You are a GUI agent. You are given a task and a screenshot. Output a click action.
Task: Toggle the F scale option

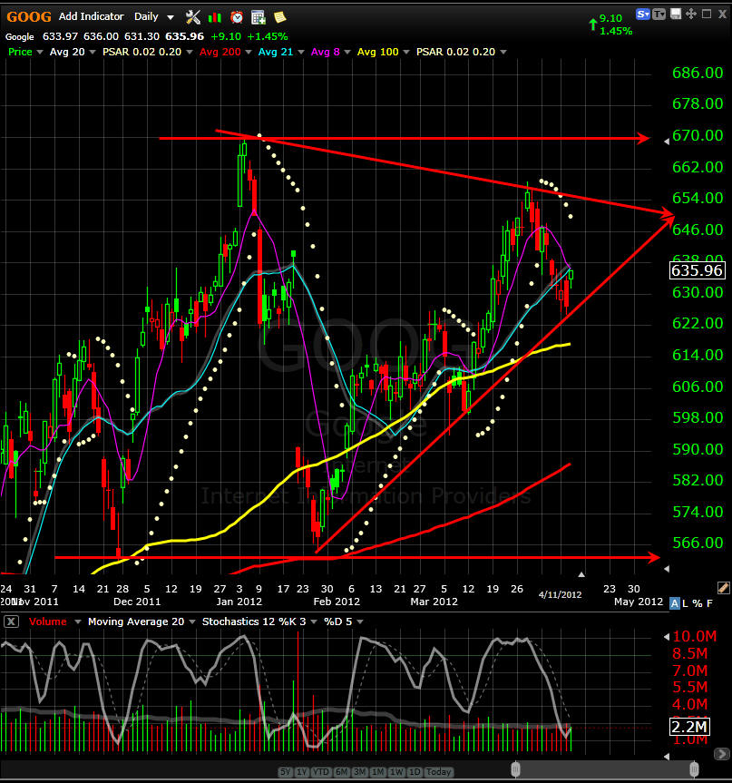709,603
